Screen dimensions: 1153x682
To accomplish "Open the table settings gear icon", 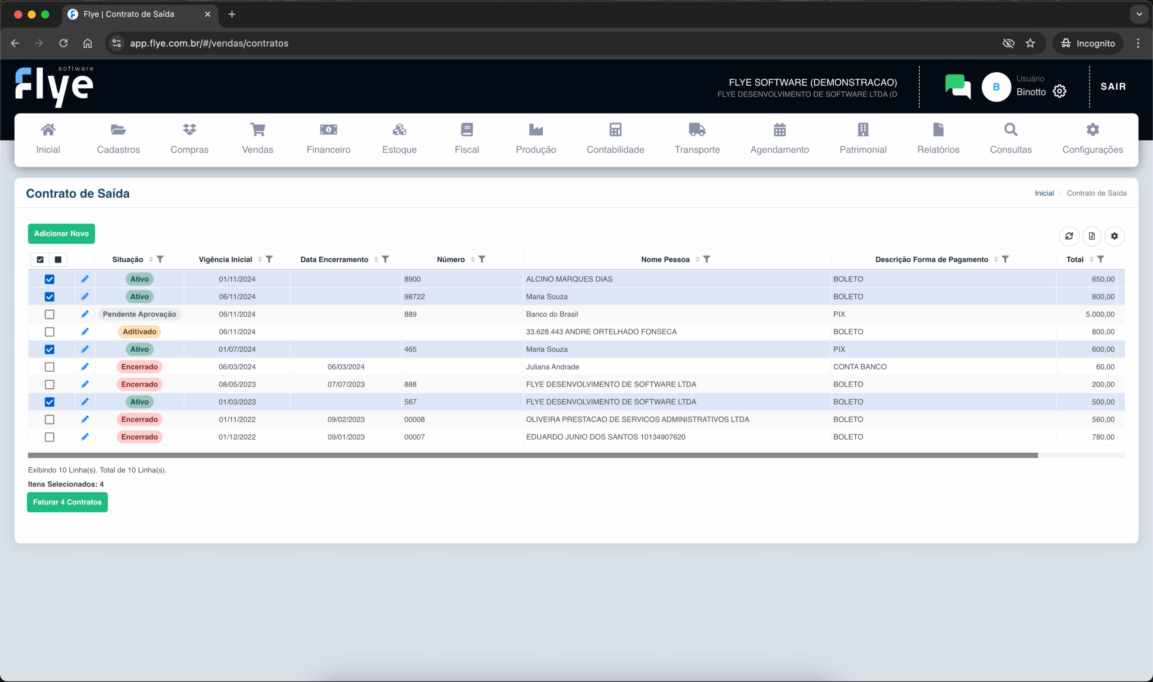I will click(x=1114, y=236).
